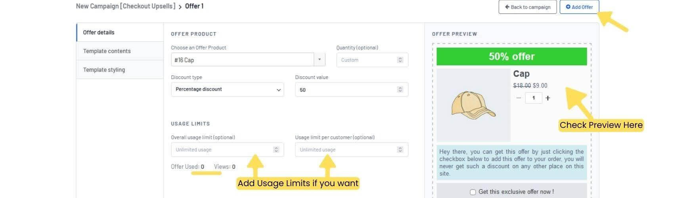The width and height of the screenshot is (674, 198).
Task: Increase quantity with the plus icon in preview
Action: coord(548,98)
